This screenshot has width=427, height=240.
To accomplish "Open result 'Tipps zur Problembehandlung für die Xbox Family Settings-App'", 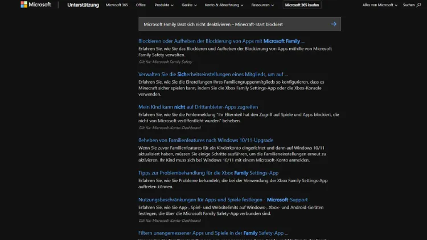I will (x=208, y=173).
